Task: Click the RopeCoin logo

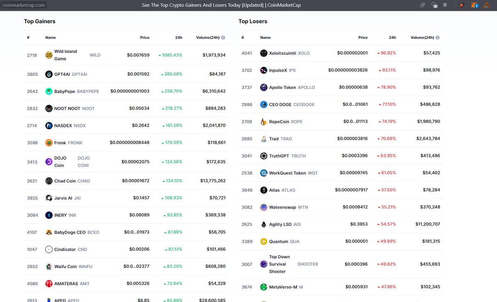Action: [264, 122]
